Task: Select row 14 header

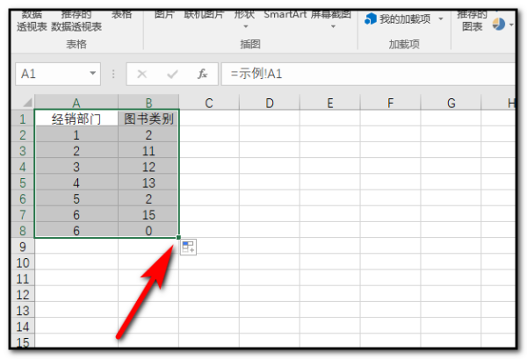Action: coord(23,327)
